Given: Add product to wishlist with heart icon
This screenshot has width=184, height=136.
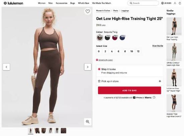Looking at the screenshot, I should tap(88, 11).
